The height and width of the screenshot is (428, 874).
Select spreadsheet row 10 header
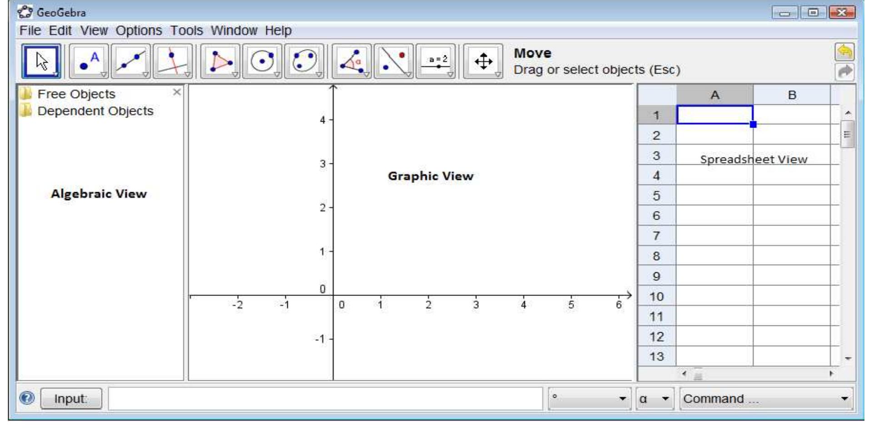tap(656, 296)
